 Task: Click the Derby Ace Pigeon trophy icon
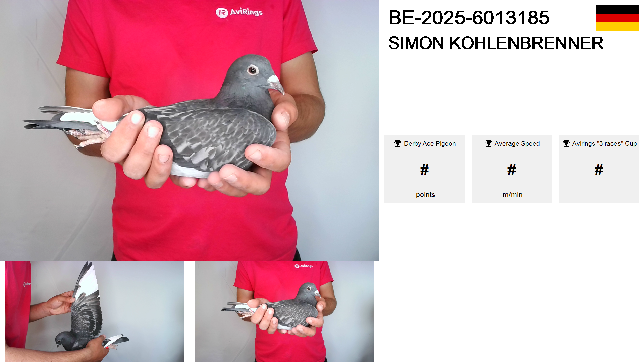(x=398, y=143)
